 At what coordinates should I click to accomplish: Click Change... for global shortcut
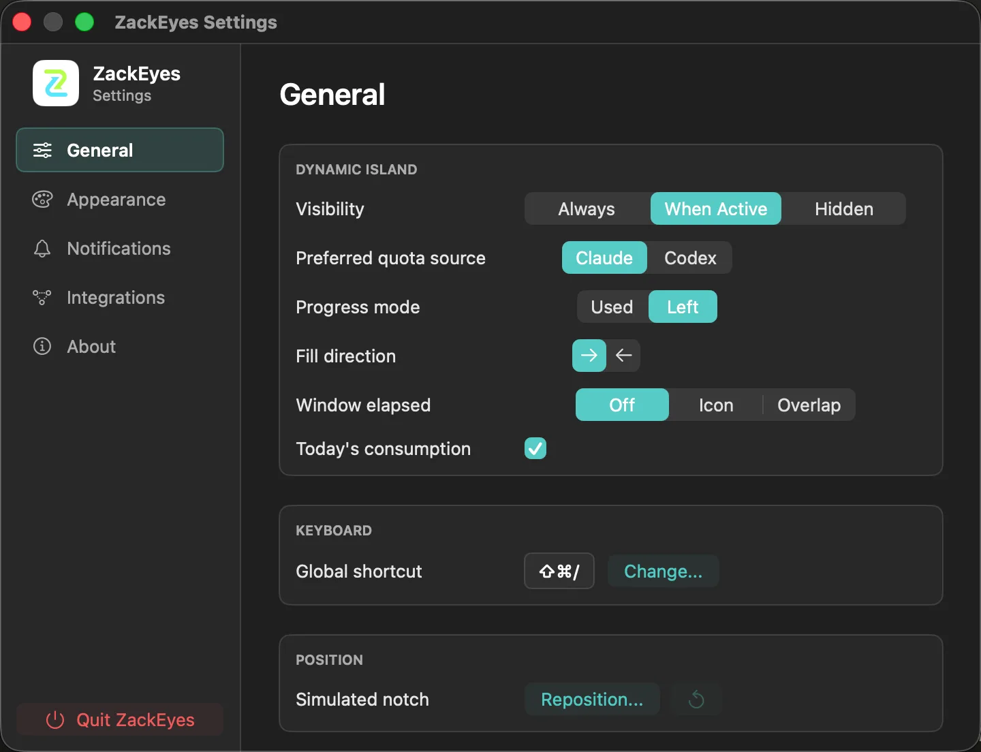[x=663, y=571]
